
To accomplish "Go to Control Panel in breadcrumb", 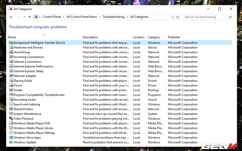I will click(53, 17).
